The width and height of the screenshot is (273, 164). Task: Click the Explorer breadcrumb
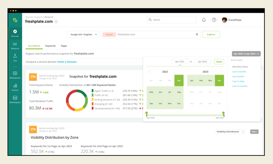[39, 17]
